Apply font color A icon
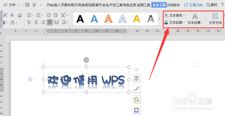 (x=12, y=22)
